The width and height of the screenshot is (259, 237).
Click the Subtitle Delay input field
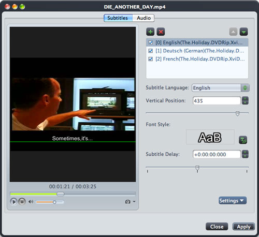coord(217,154)
